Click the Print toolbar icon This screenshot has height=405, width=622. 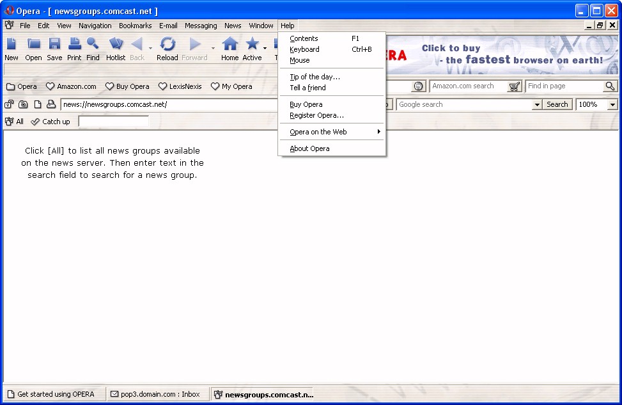(75, 44)
